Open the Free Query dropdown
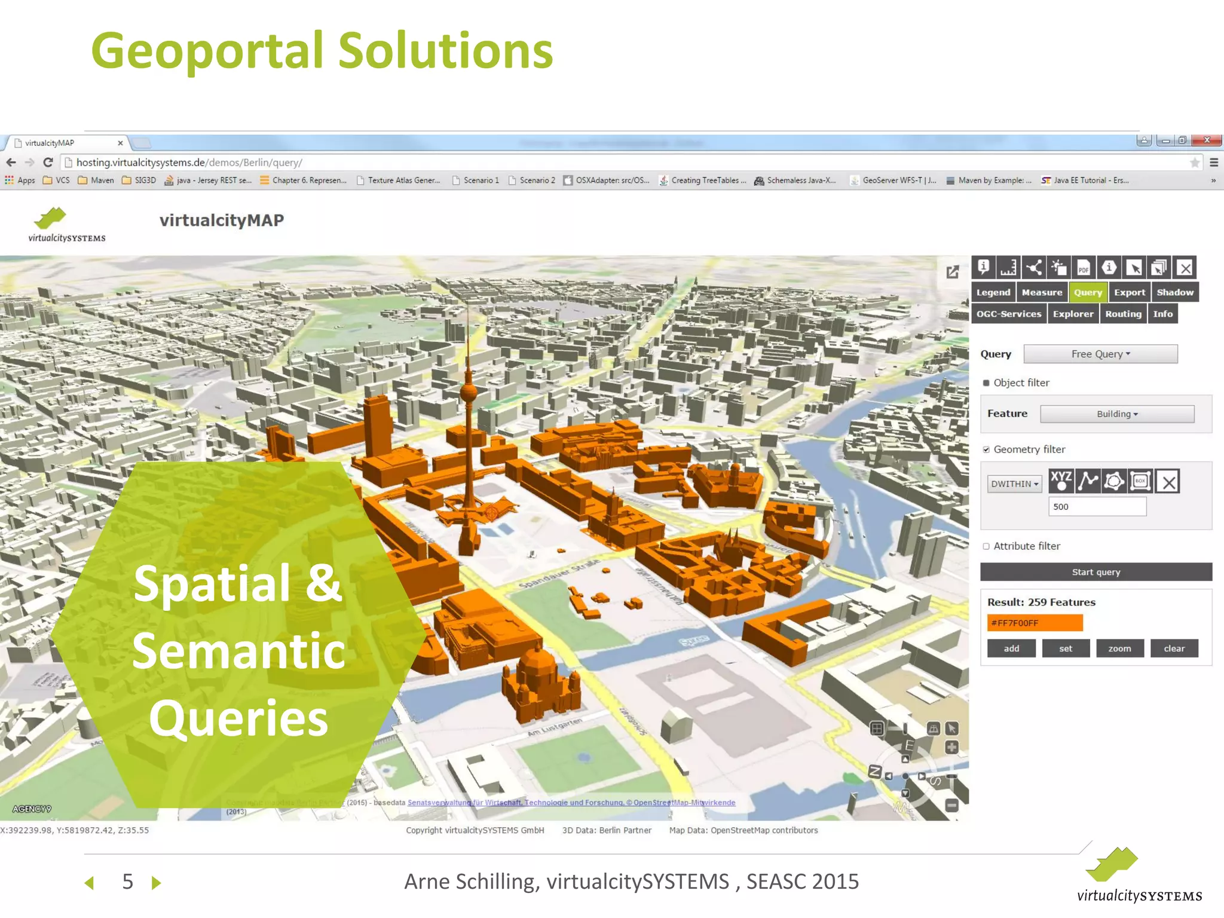 (1100, 354)
